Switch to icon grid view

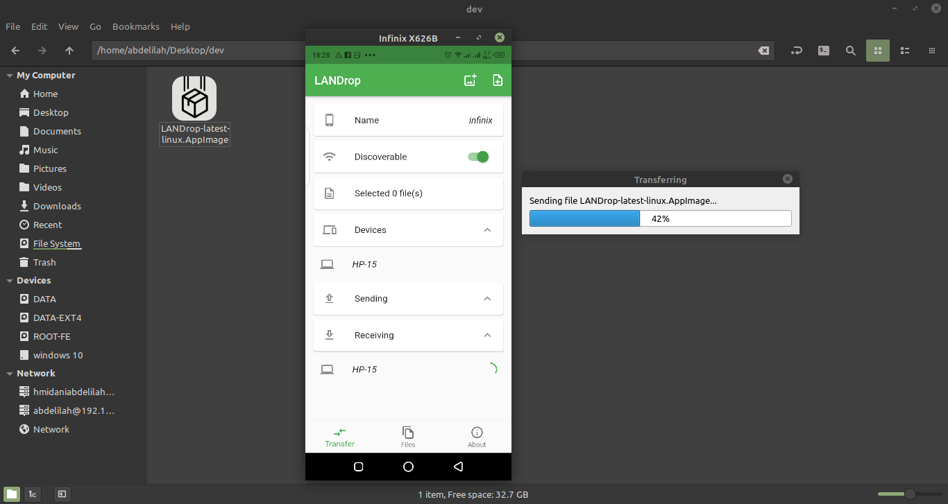coord(877,51)
